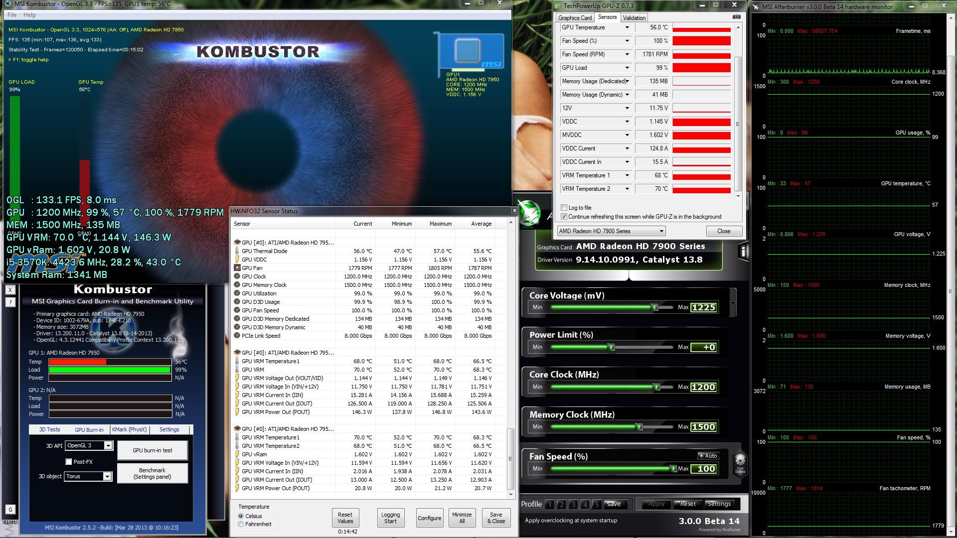Open the Afterburner info 'i' button
The height and width of the screenshot is (538, 957).
[x=743, y=251]
